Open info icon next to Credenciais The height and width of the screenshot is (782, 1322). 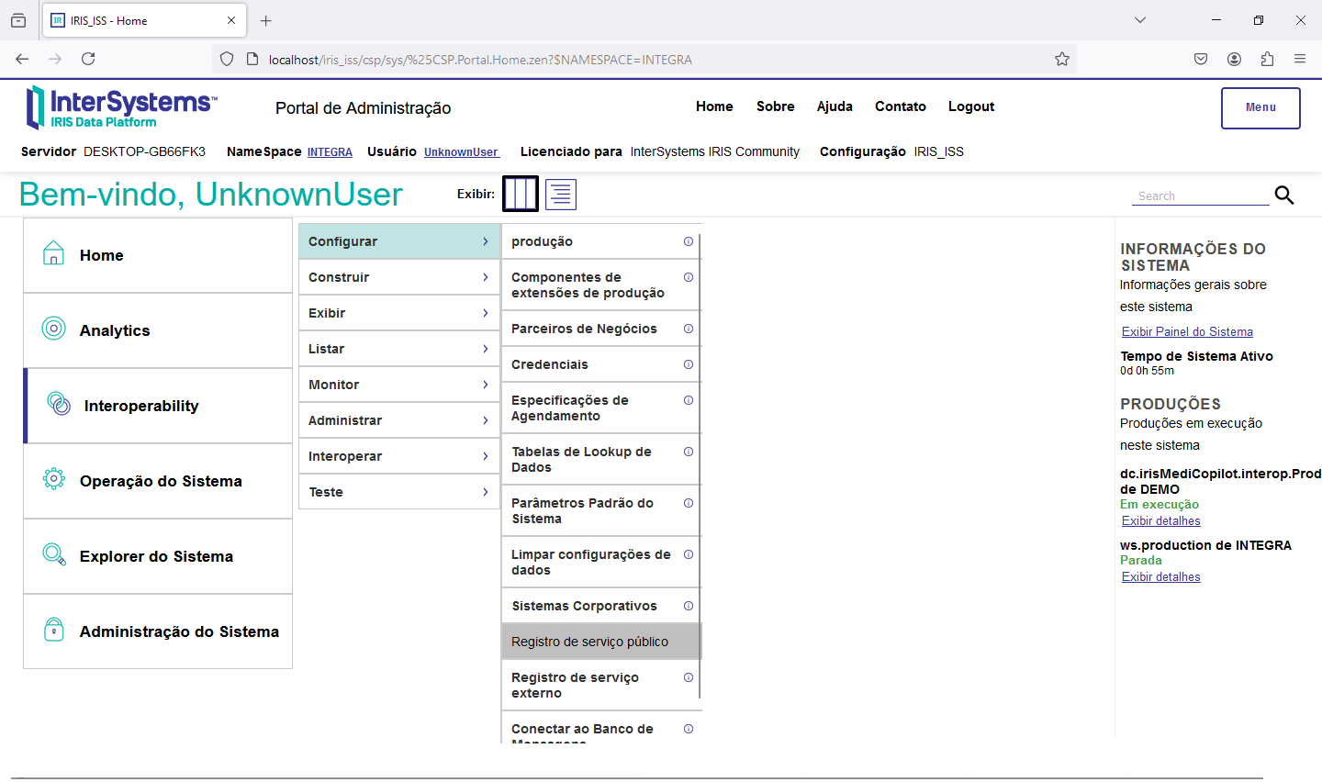pos(689,364)
